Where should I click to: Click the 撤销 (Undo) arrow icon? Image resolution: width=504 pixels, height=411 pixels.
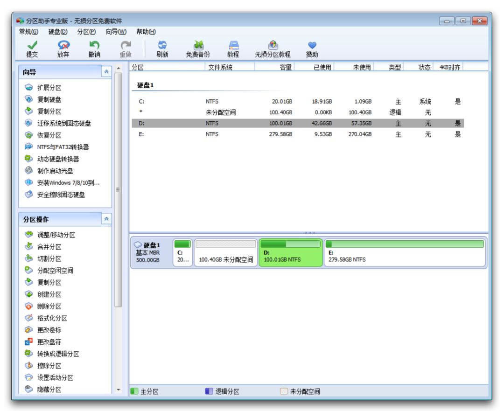pos(94,45)
